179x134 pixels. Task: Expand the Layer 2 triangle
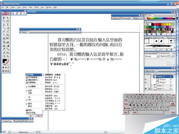tap(152, 86)
